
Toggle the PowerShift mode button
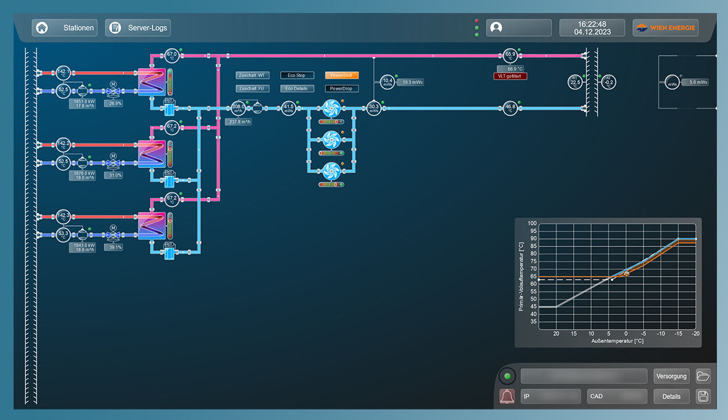point(342,75)
